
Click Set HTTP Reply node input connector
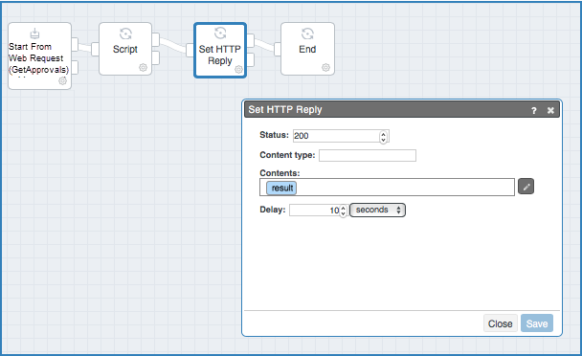(x=190, y=50)
